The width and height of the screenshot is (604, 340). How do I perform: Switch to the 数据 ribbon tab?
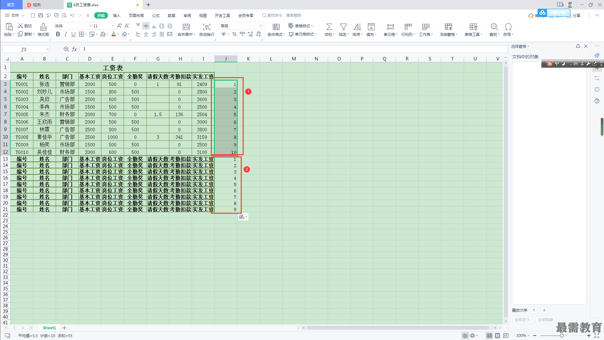[172, 15]
